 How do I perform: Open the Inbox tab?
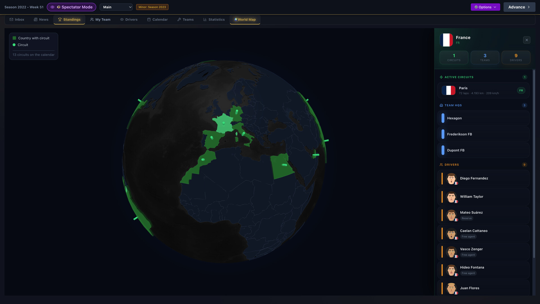17,19
